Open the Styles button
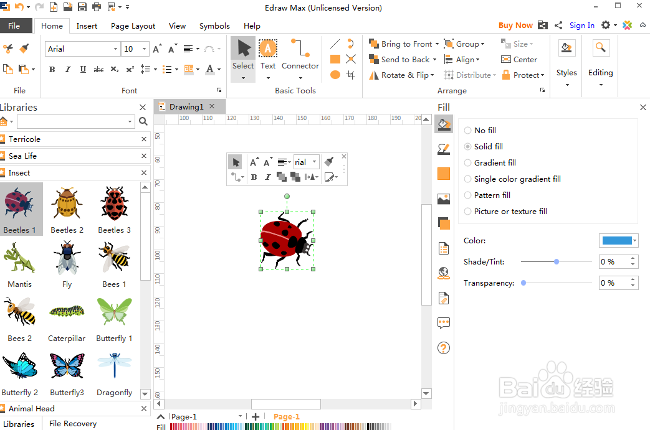 pyautogui.click(x=566, y=63)
